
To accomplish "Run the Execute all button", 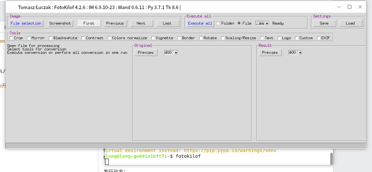I will (200, 23).
